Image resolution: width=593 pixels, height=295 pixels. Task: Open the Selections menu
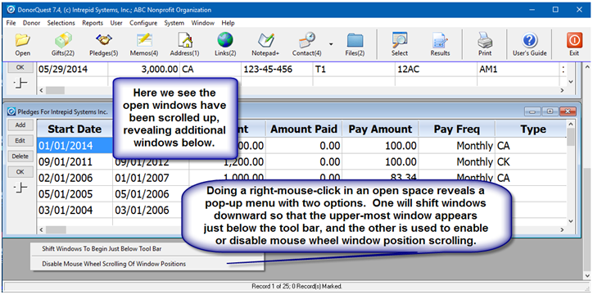click(61, 23)
